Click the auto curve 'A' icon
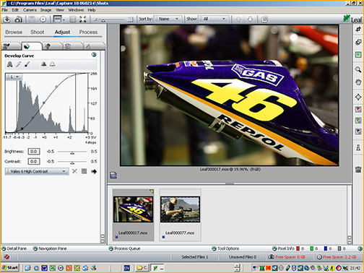This screenshot has height=273, width=364. click(9, 64)
